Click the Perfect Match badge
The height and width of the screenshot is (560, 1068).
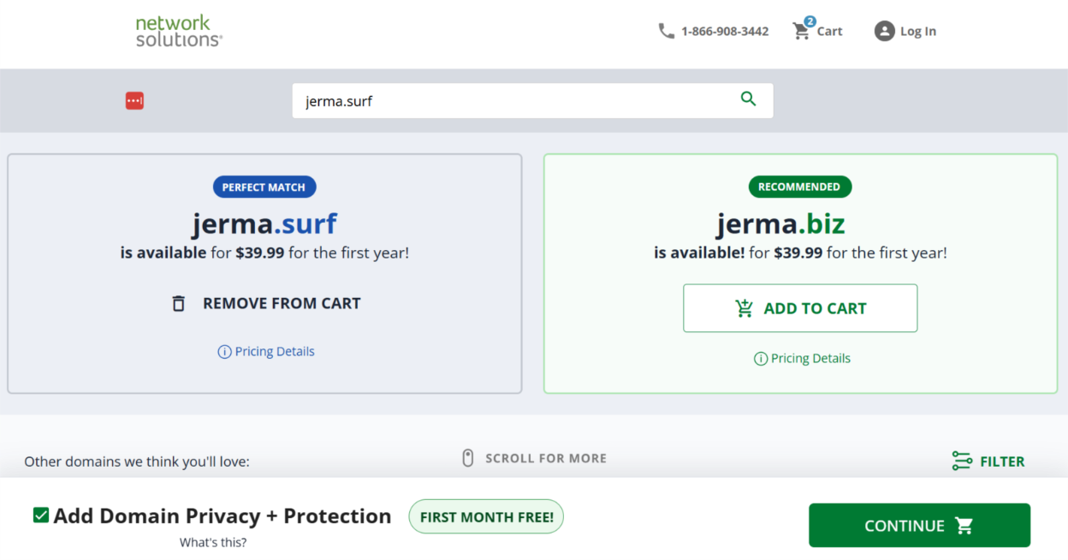pos(264,187)
